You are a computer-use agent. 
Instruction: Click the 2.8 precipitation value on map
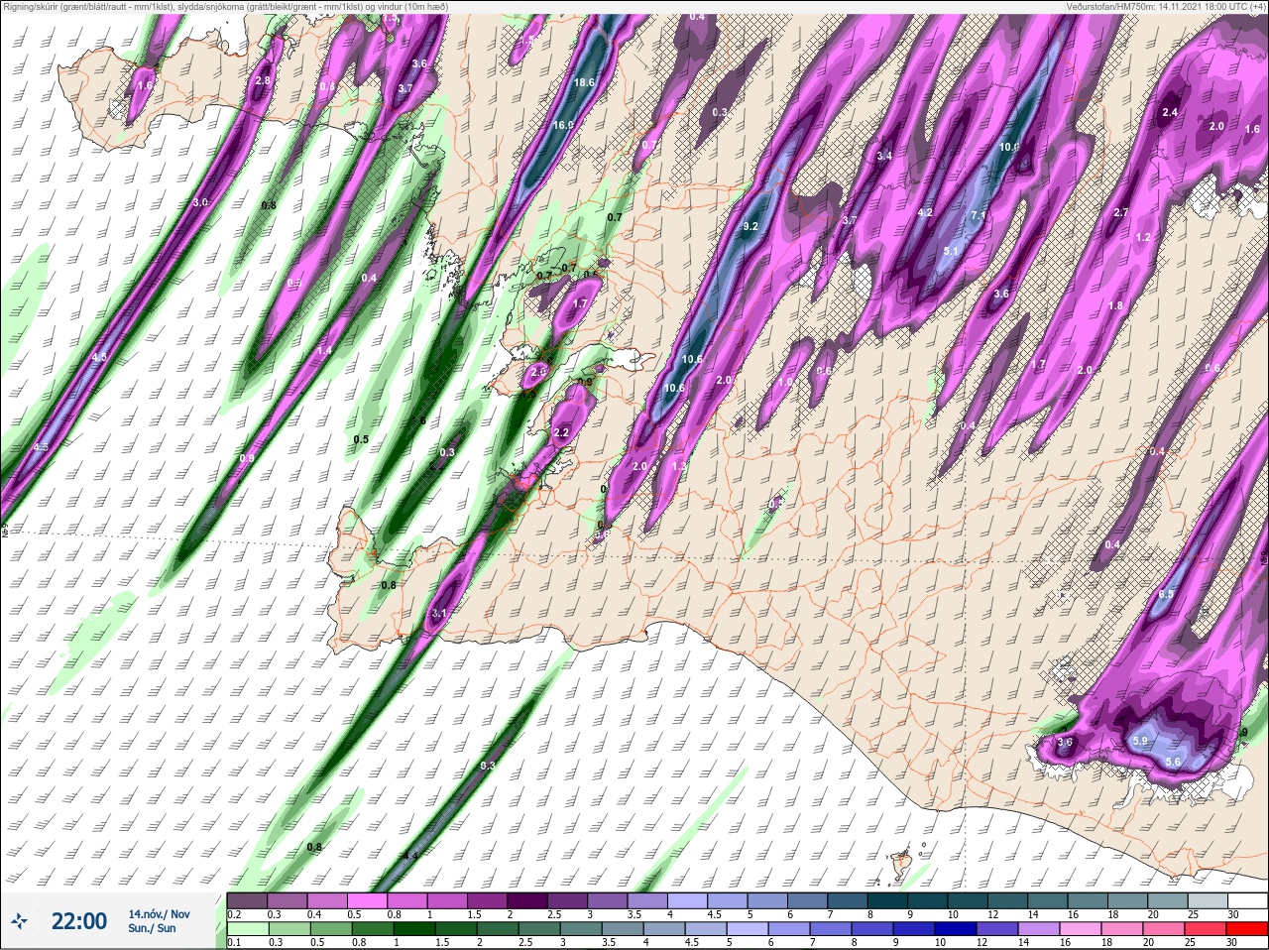coord(263,80)
